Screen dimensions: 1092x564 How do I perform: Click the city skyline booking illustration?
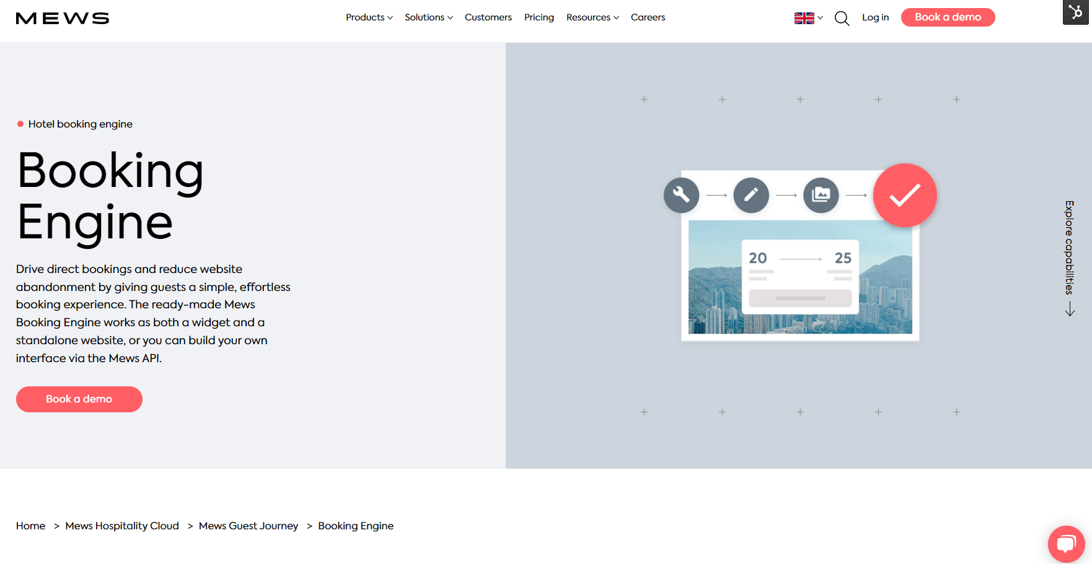point(800,277)
